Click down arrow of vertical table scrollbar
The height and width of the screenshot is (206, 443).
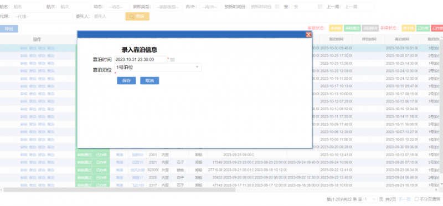point(441,184)
